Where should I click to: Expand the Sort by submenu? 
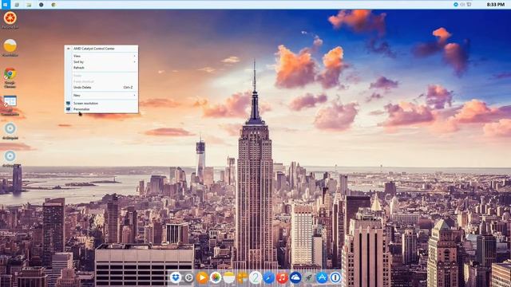(x=101, y=62)
